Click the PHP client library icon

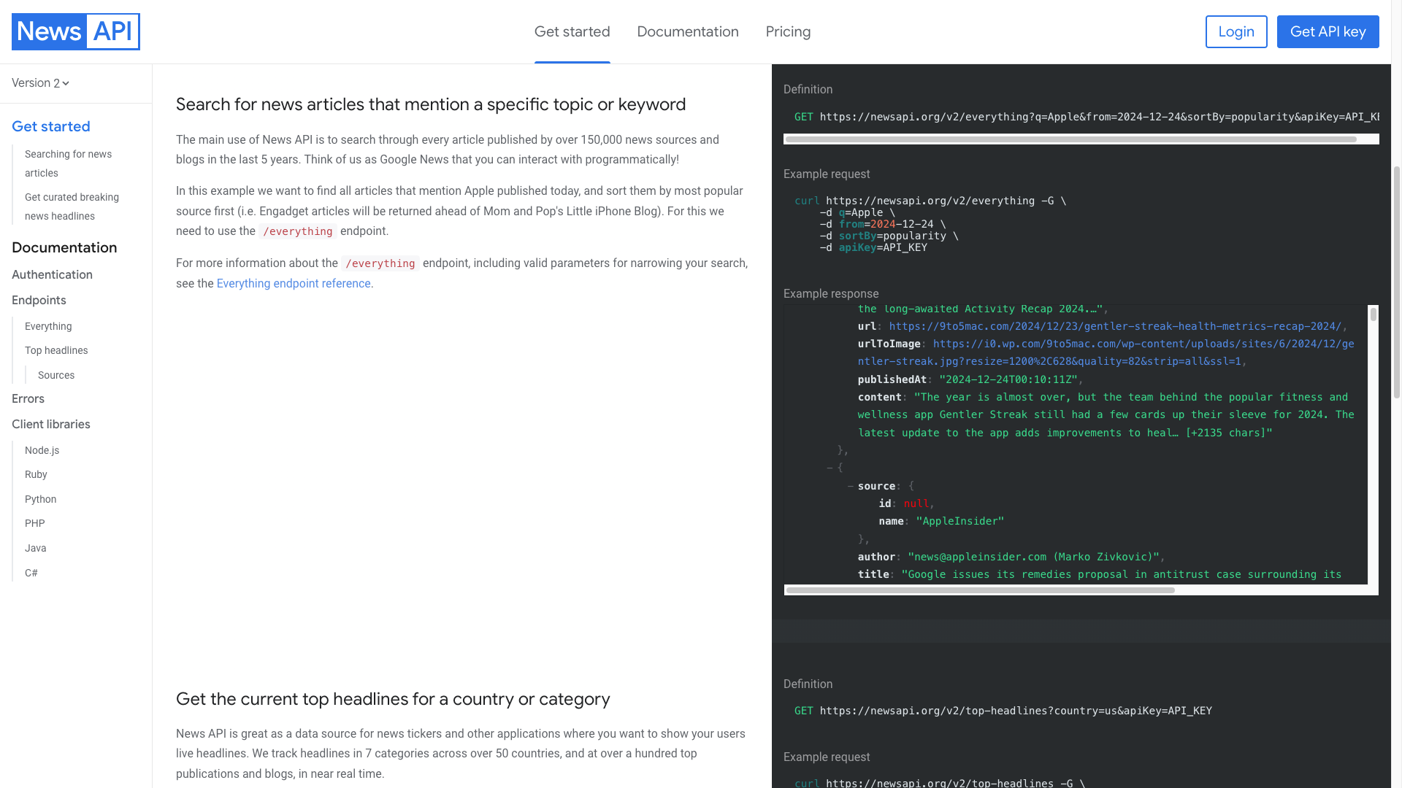point(34,523)
